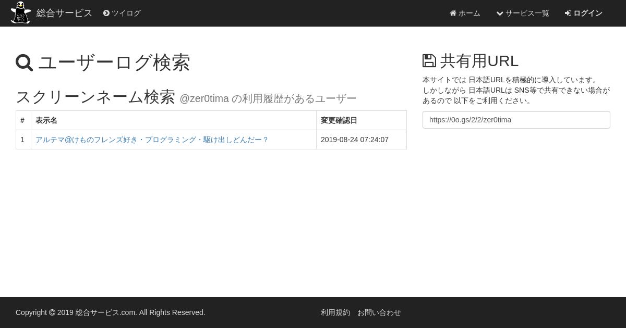
Task: Click the スクリーンネーム検索 heading
Action: [95, 97]
